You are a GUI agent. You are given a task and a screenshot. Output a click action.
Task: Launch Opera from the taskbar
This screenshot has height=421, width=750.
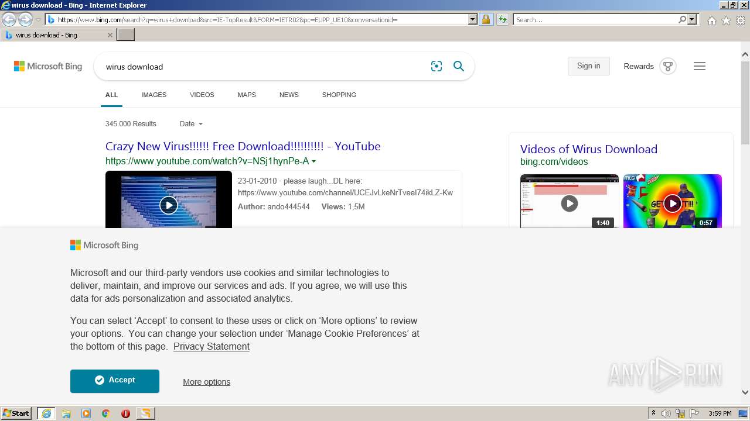pyautogui.click(x=125, y=413)
